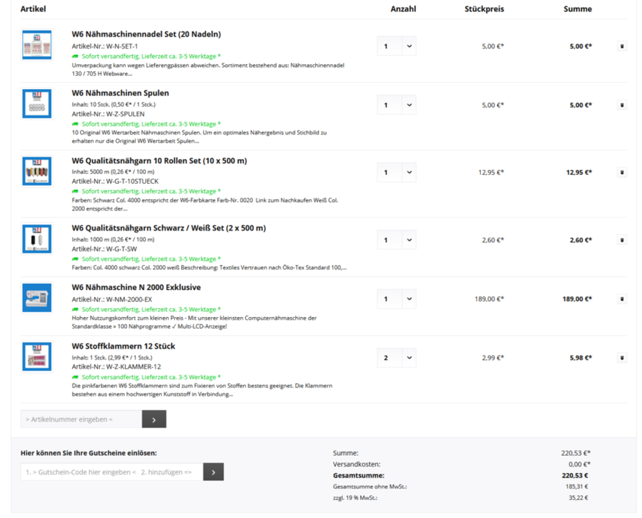Open W6 Qualitätsnähgarn Schwarz / Weiß Set link
The image size is (642, 518).
click(169, 229)
